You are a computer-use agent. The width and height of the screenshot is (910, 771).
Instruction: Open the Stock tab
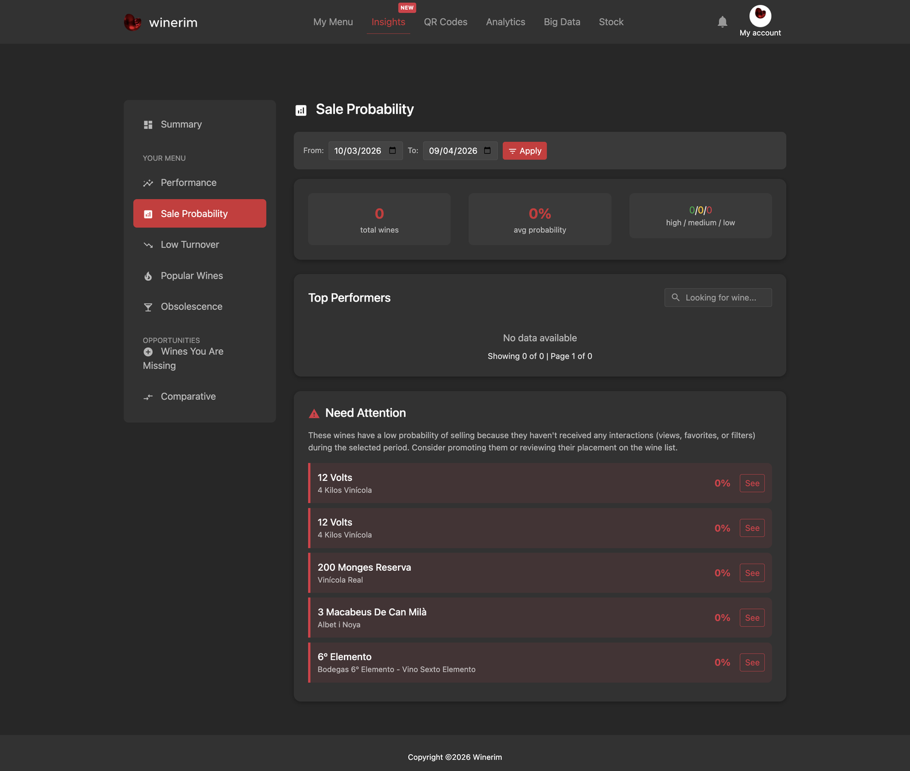coord(611,22)
